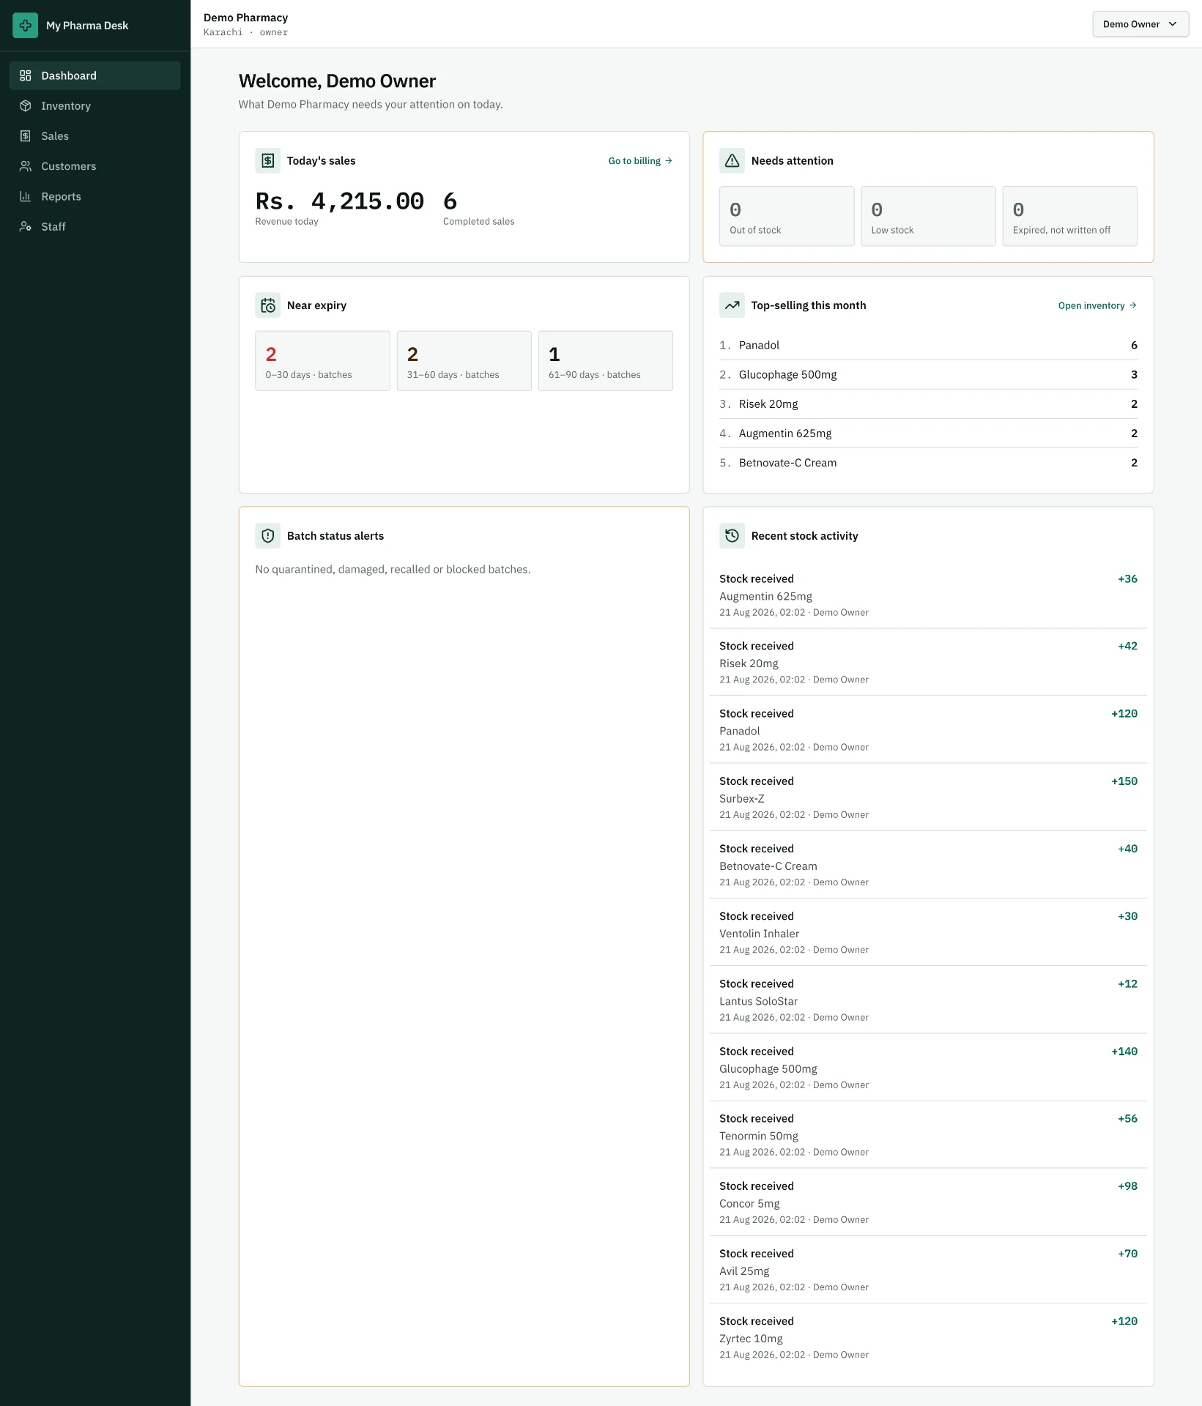Screen dimensions: 1202x1406
Task: Follow the Go to billing link
Action: point(640,161)
